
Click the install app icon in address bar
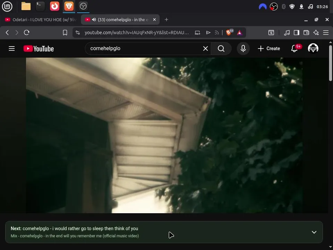[x=197, y=33]
